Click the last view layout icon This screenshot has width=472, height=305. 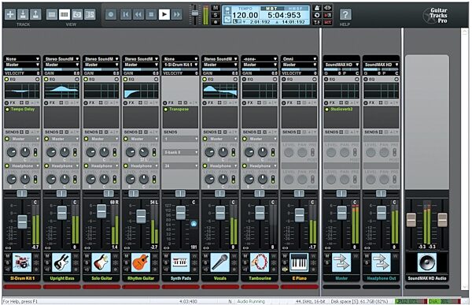[90, 14]
